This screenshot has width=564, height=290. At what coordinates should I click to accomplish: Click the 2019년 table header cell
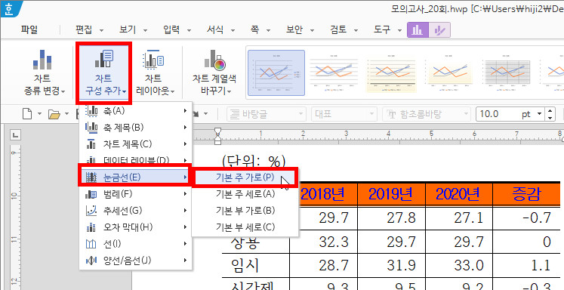tap(391, 194)
